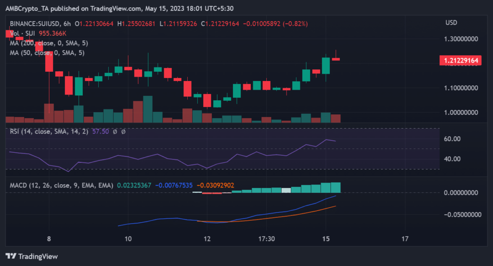Select the MACD indicator legend
This screenshot has width=493, height=266.
(61, 185)
